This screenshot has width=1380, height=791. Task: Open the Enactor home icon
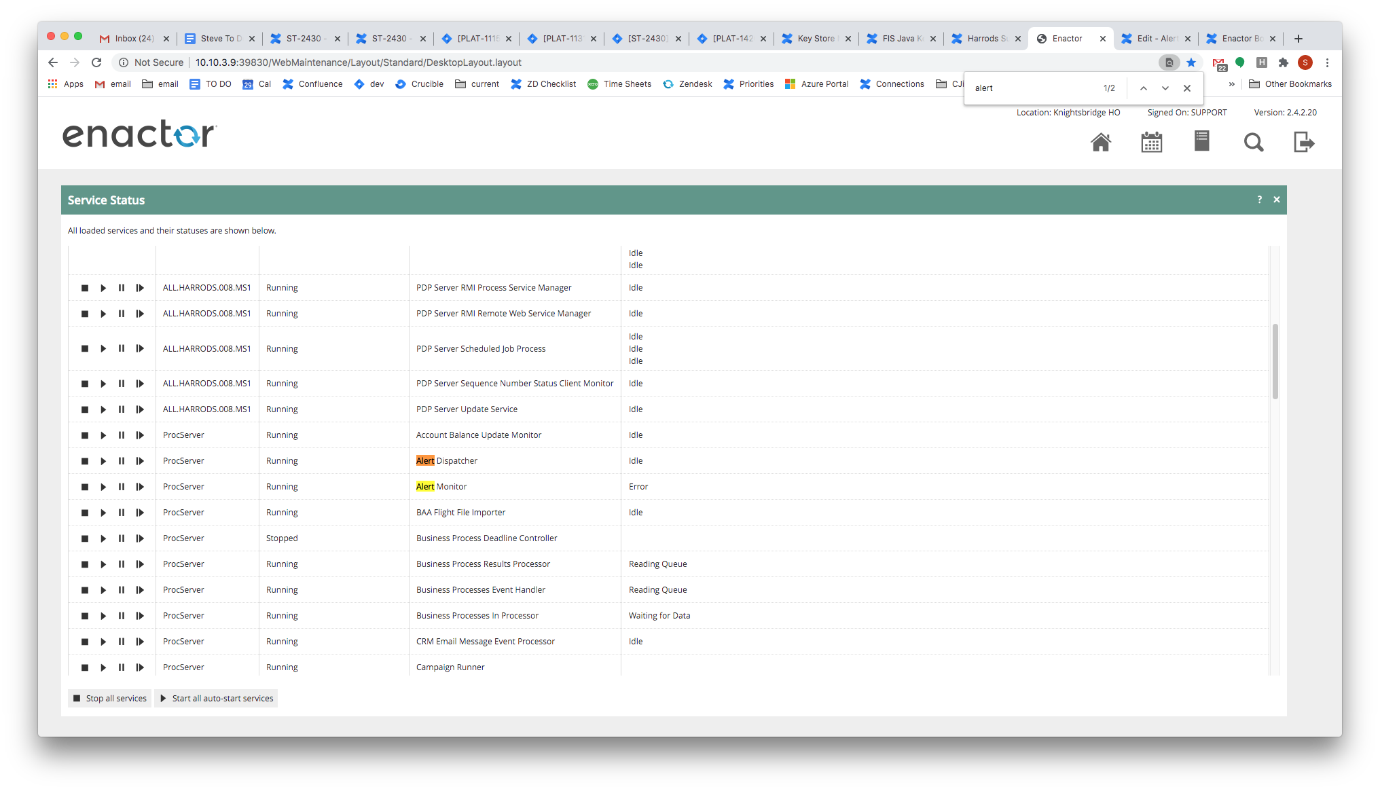click(x=1101, y=142)
